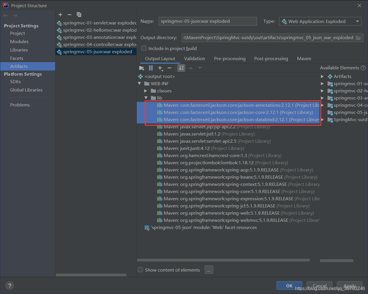The width and height of the screenshot is (368, 294).
Task: Expand Artifacts in Available Elements
Action: coord(322,77)
